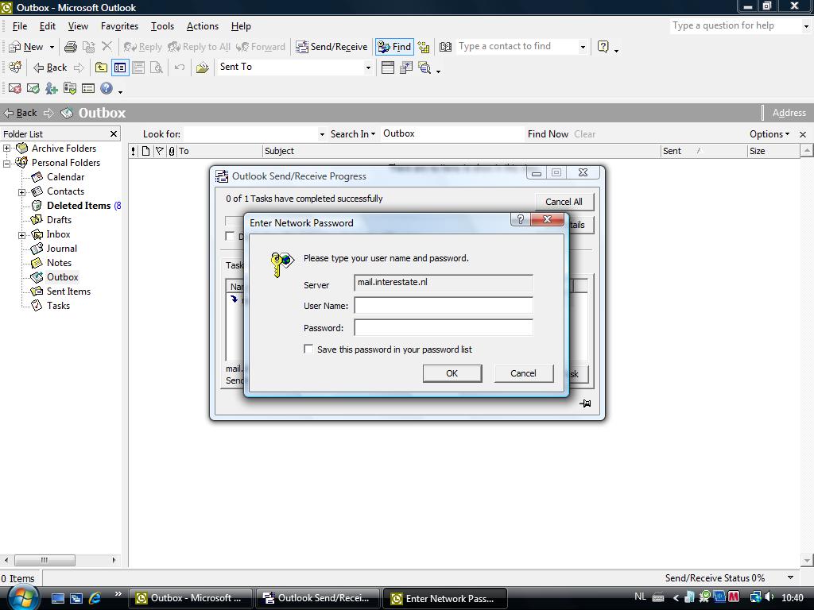Toggle the Find toolbar button
Viewport: 814px width, 610px height.
click(x=394, y=47)
